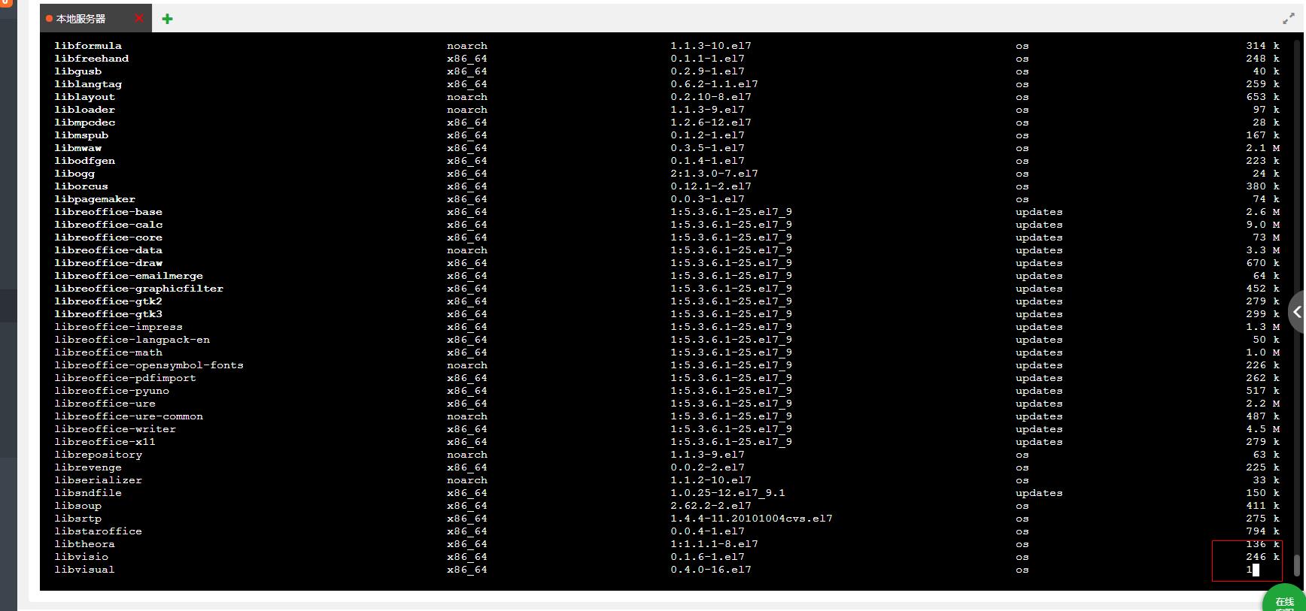This screenshot has height=611, width=1306.
Task: Click the libformula package name in terminal
Action: click(x=88, y=46)
